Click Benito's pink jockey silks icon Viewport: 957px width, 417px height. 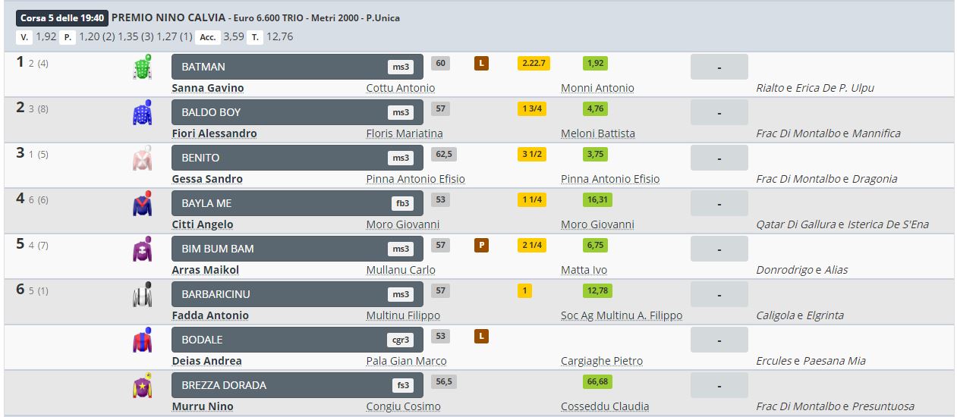pyautogui.click(x=142, y=158)
